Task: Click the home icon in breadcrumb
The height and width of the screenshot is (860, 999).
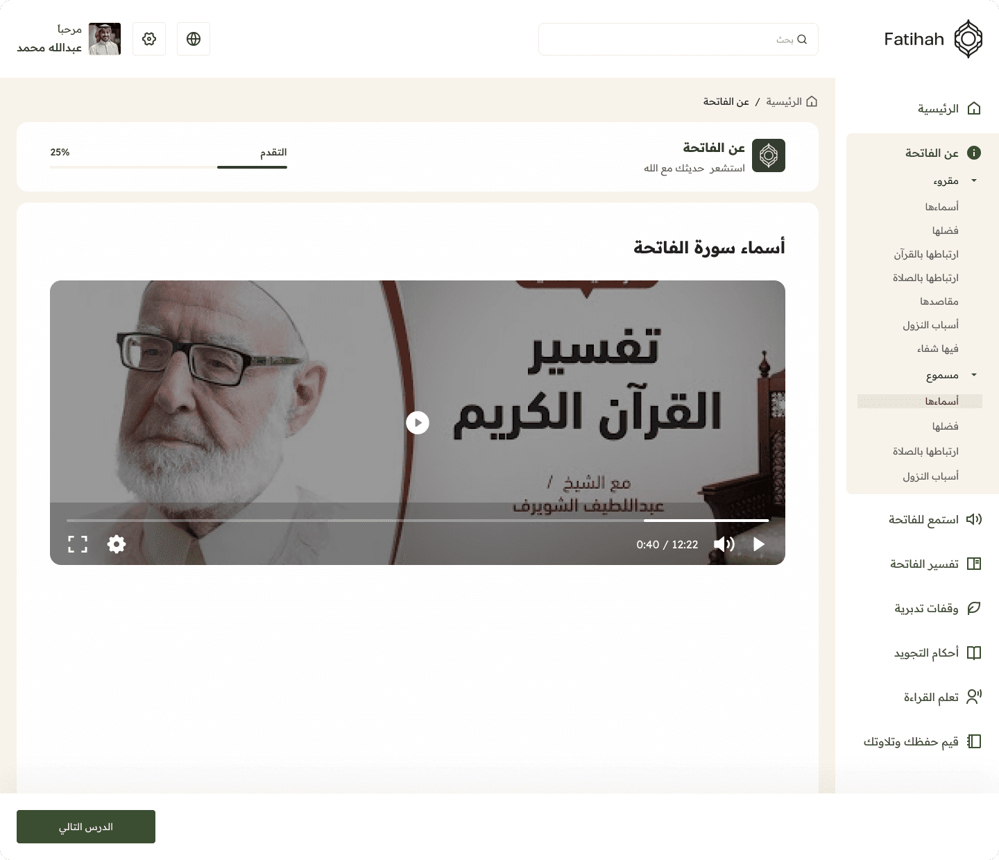Action: 812,102
